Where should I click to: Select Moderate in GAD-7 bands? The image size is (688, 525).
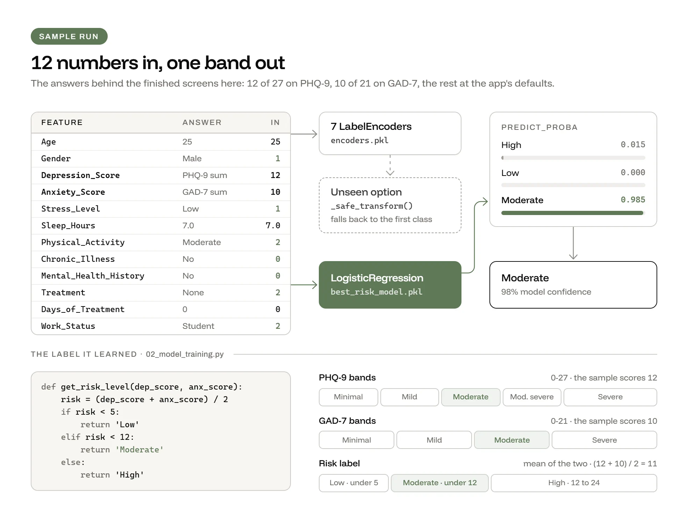pyautogui.click(x=512, y=440)
